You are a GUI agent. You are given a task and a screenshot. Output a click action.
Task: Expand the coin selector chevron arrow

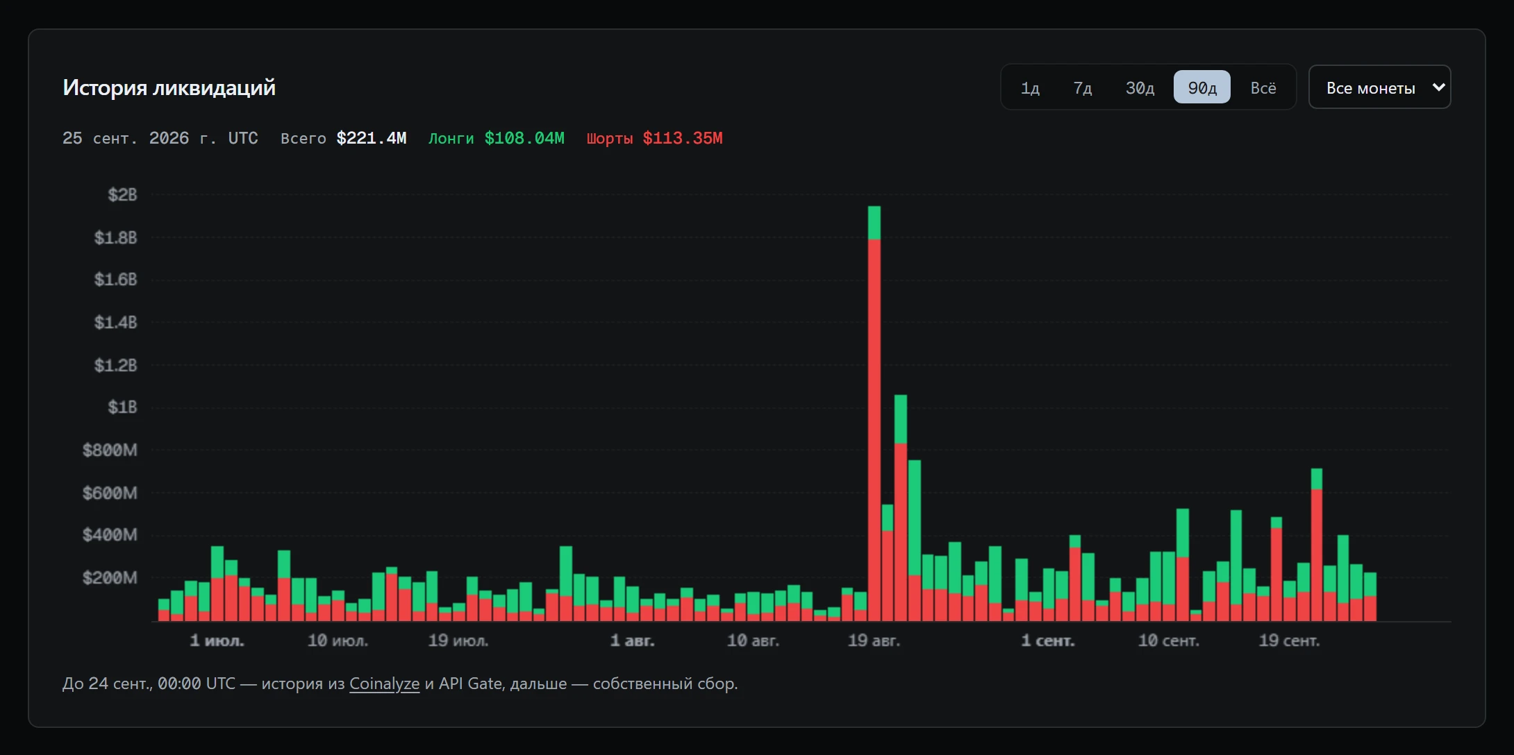[x=1438, y=87]
